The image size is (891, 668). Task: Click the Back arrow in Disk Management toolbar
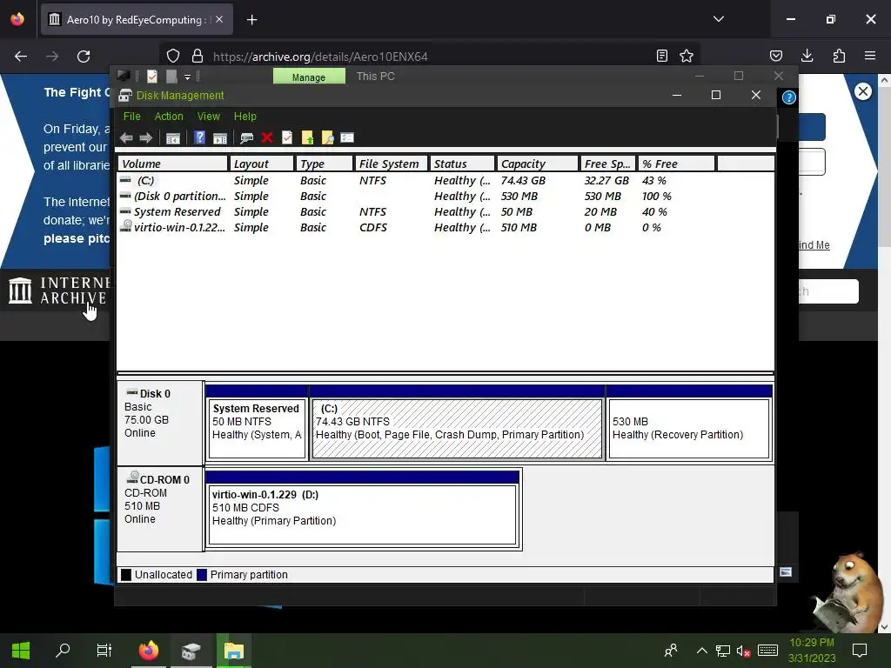(x=126, y=138)
